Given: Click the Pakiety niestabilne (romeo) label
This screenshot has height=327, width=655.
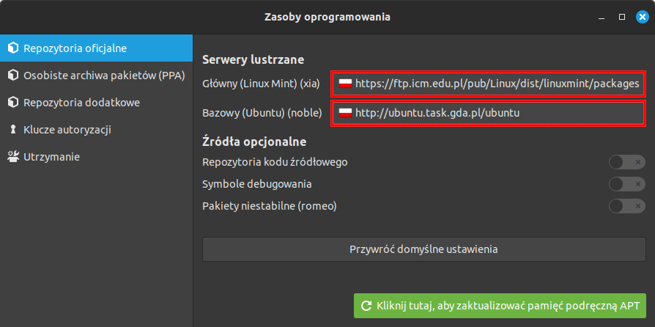Looking at the screenshot, I should [270, 206].
